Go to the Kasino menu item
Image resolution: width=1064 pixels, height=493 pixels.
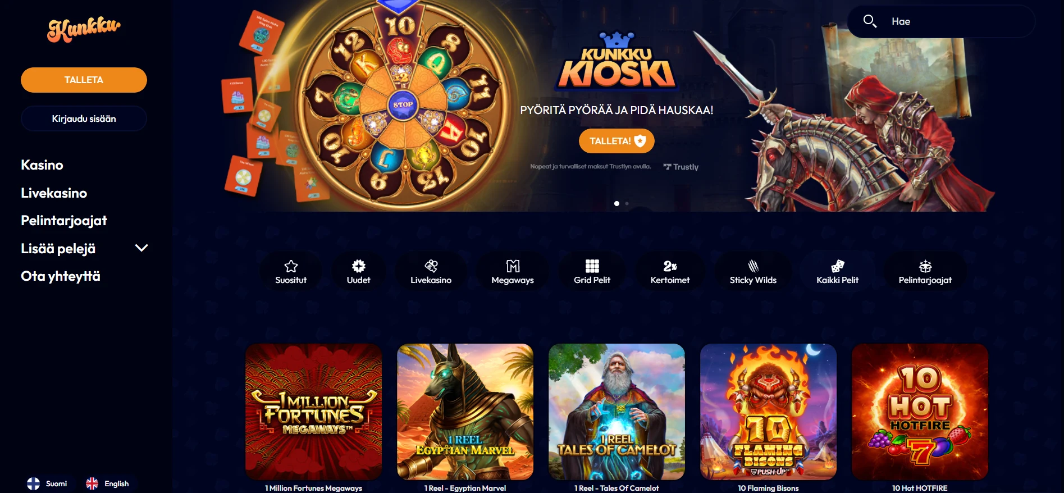coord(42,165)
